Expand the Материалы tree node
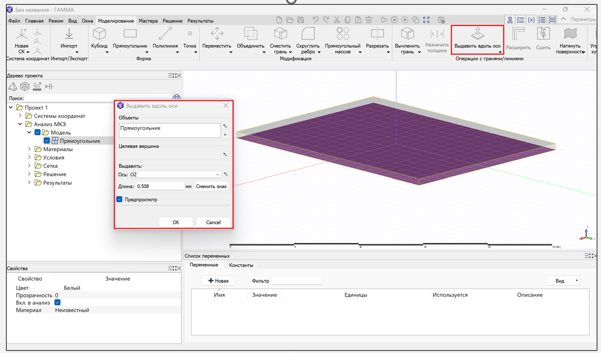The width and height of the screenshot is (601, 353). pos(29,149)
